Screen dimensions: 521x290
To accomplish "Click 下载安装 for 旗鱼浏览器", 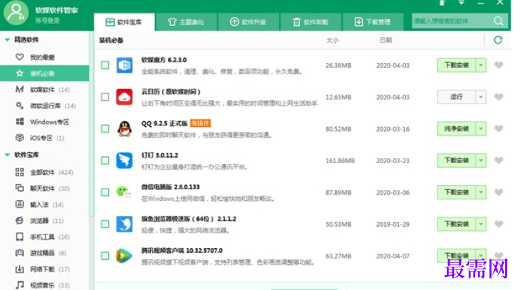I will click(x=456, y=224).
